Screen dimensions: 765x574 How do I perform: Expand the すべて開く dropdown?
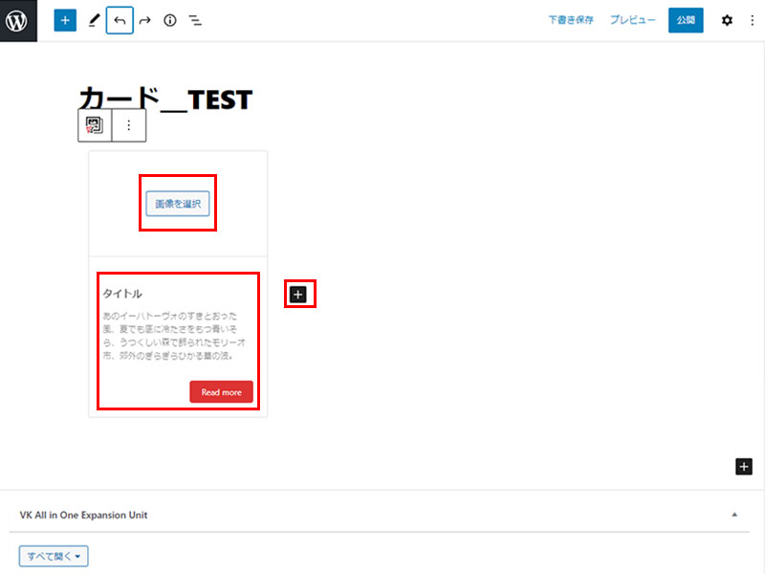point(54,556)
